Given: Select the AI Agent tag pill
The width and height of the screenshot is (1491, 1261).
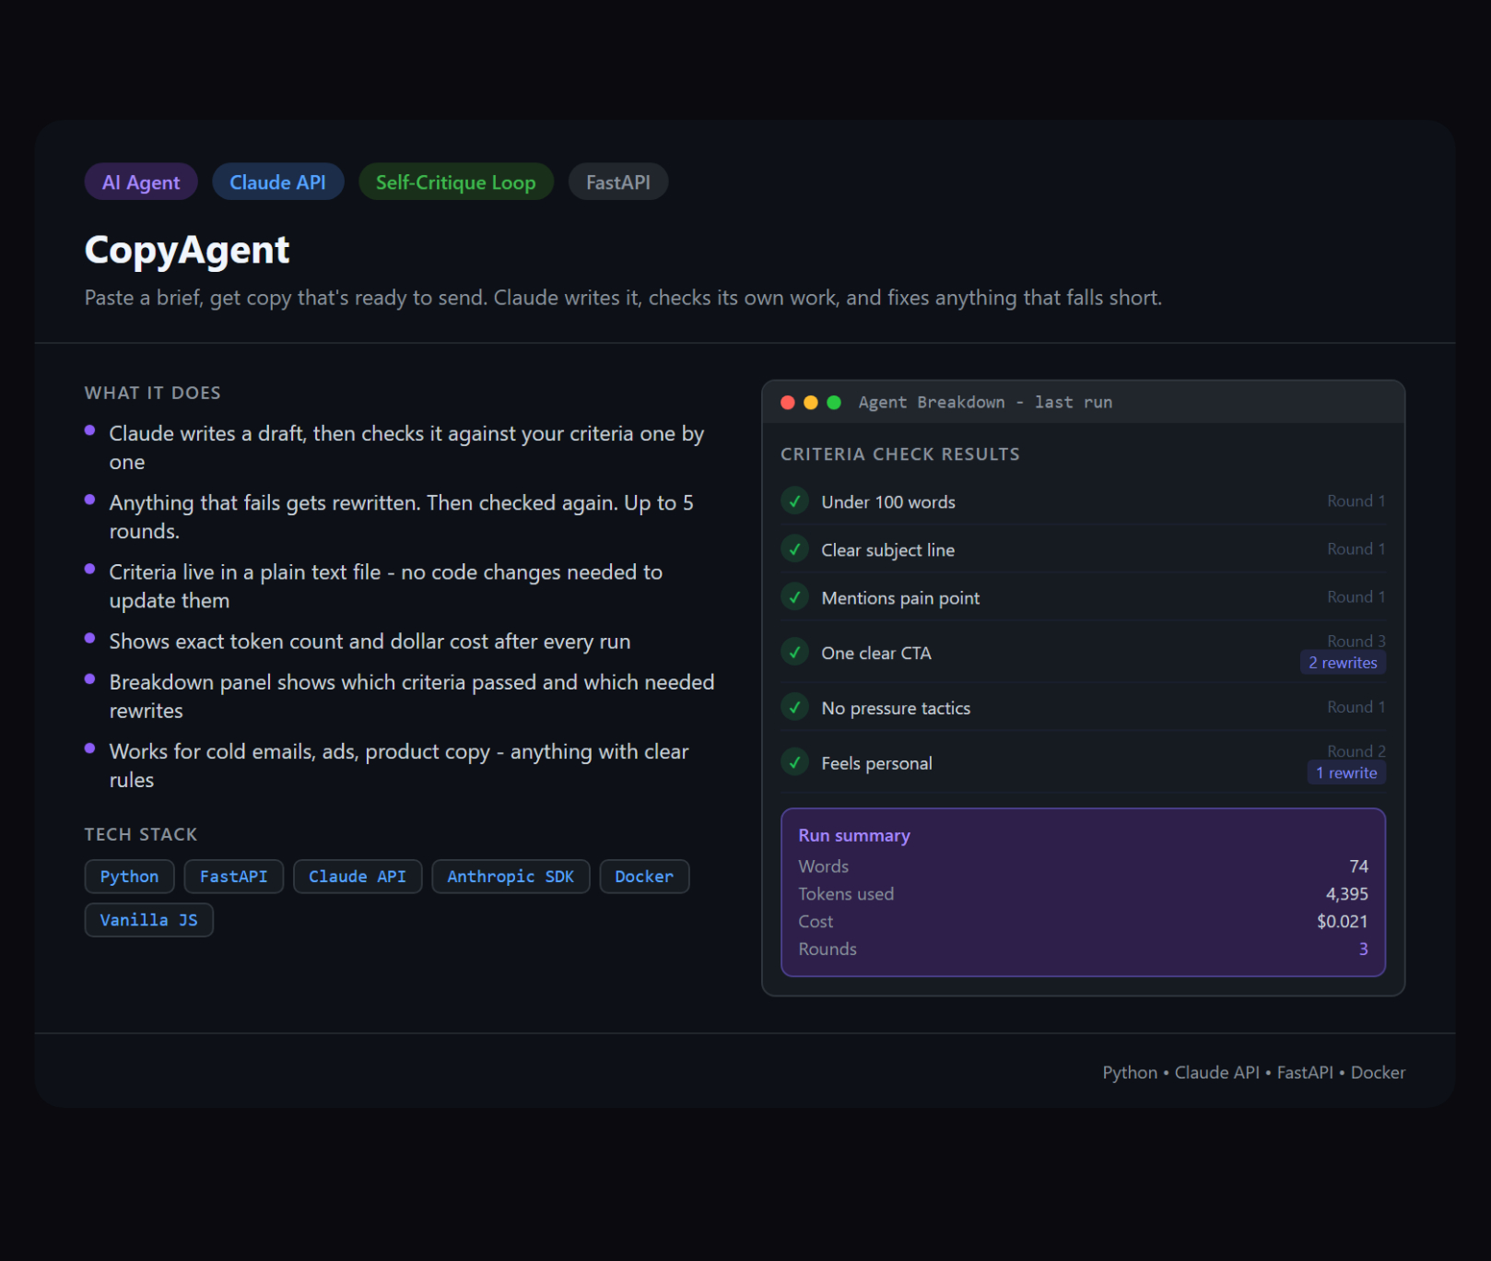Looking at the screenshot, I should coord(141,183).
